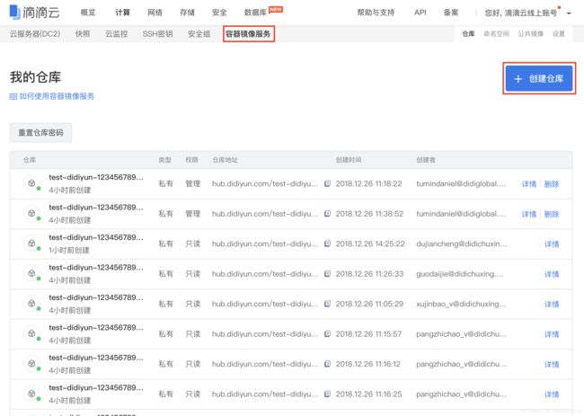Select the 容器镜像服务 tab

pos(248,34)
